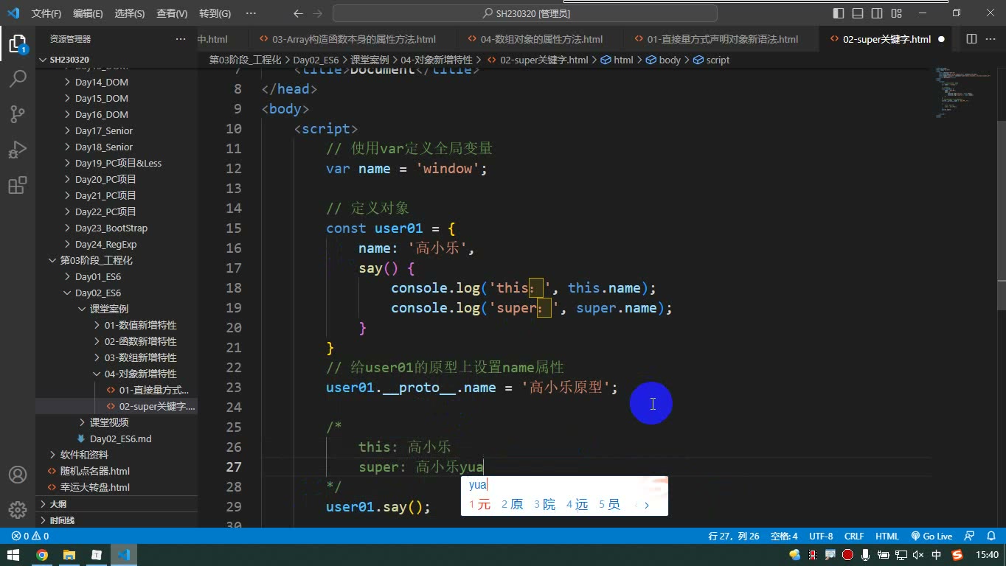
Task: Expand the 课堂视频 folder
Action: click(108, 422)
